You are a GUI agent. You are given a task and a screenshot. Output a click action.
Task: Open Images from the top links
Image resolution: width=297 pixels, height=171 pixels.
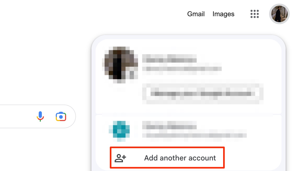pyautogui.click(x=223, y=14)
